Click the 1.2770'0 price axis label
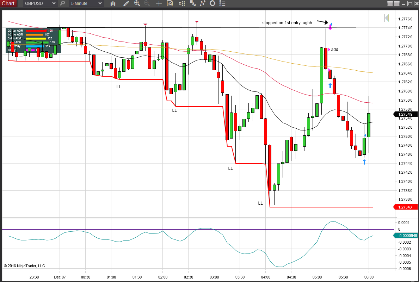Viewport: 419px width, 282px height. tap(405, 46)
